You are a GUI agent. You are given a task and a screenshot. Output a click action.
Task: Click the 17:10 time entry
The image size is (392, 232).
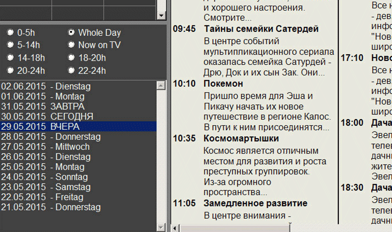pos(352,58)
